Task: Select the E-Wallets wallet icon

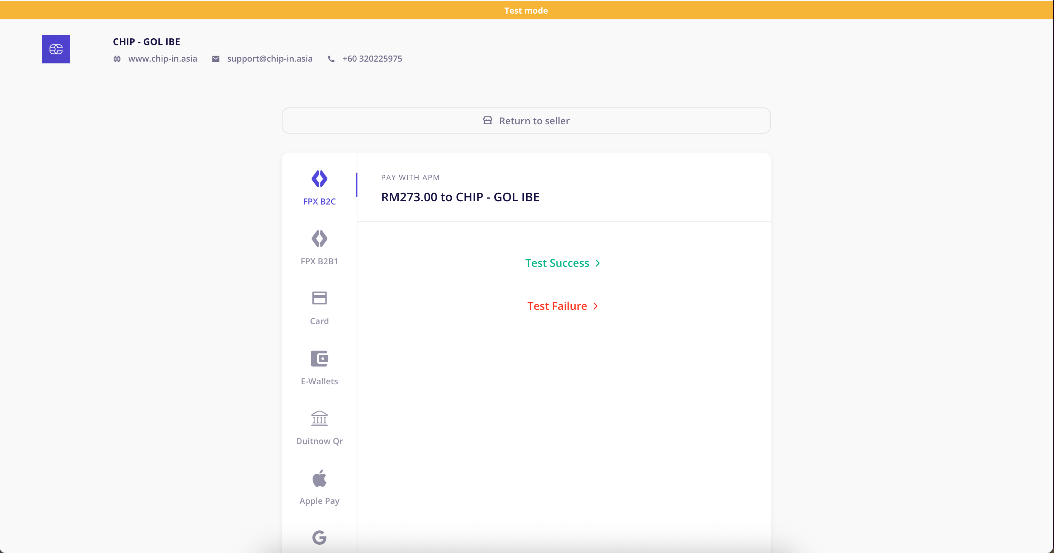Action: pyautogui.click(x=319, y=359)
